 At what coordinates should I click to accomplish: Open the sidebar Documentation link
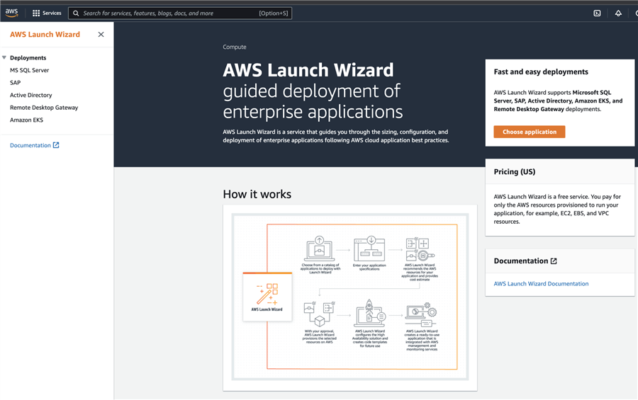point(30,145)
